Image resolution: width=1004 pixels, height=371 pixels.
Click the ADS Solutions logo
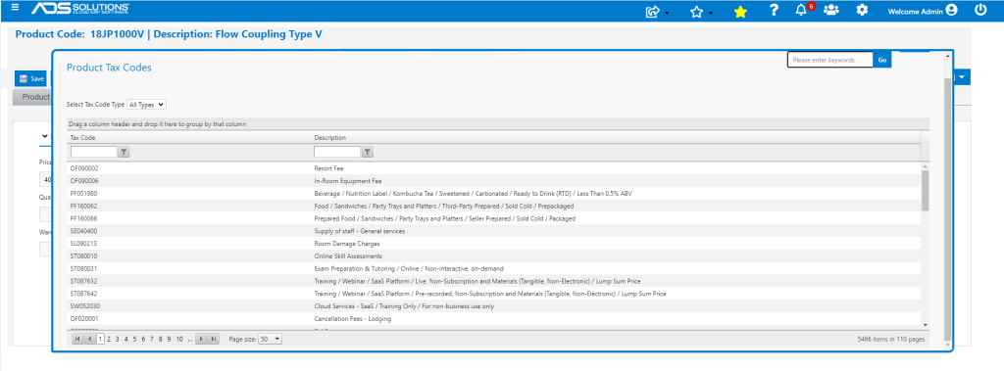pos(80,9)
